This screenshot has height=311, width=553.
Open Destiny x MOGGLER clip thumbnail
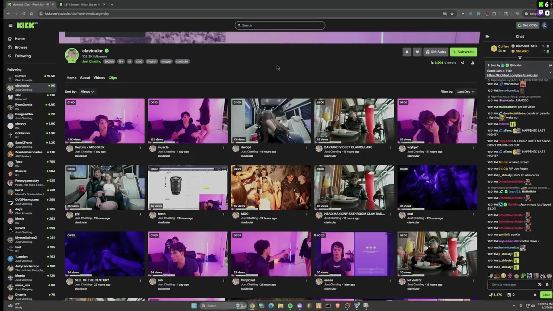[x=105, y=121]
